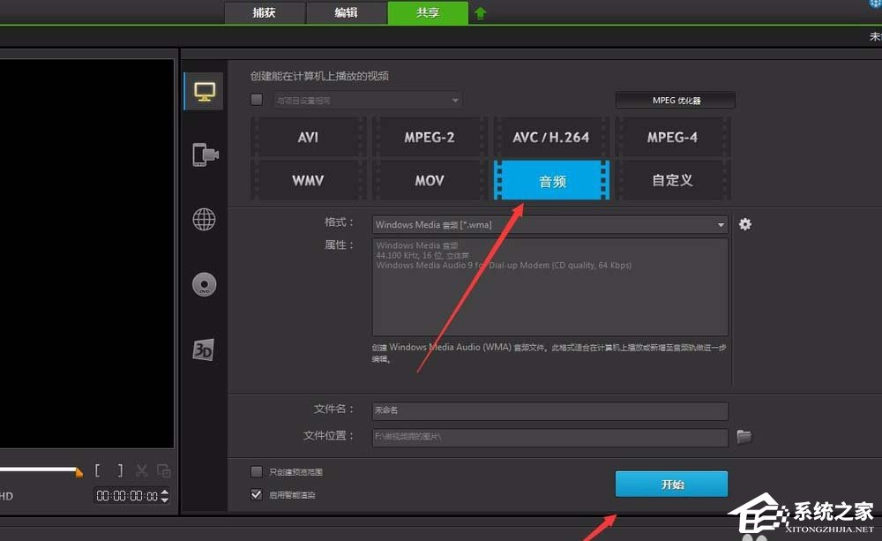The height and width of the screenshot is (541, 882).
Task: Open format options gear icon
Action: pyautogui.click(x=745, y=225)
